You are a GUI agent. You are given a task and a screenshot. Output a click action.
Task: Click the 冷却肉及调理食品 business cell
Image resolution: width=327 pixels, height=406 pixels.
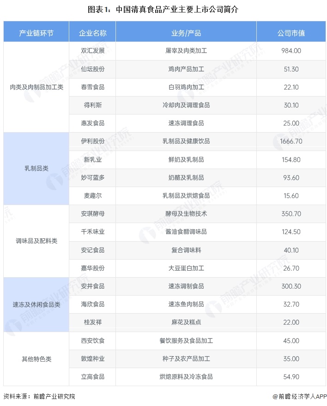(186, 105)
